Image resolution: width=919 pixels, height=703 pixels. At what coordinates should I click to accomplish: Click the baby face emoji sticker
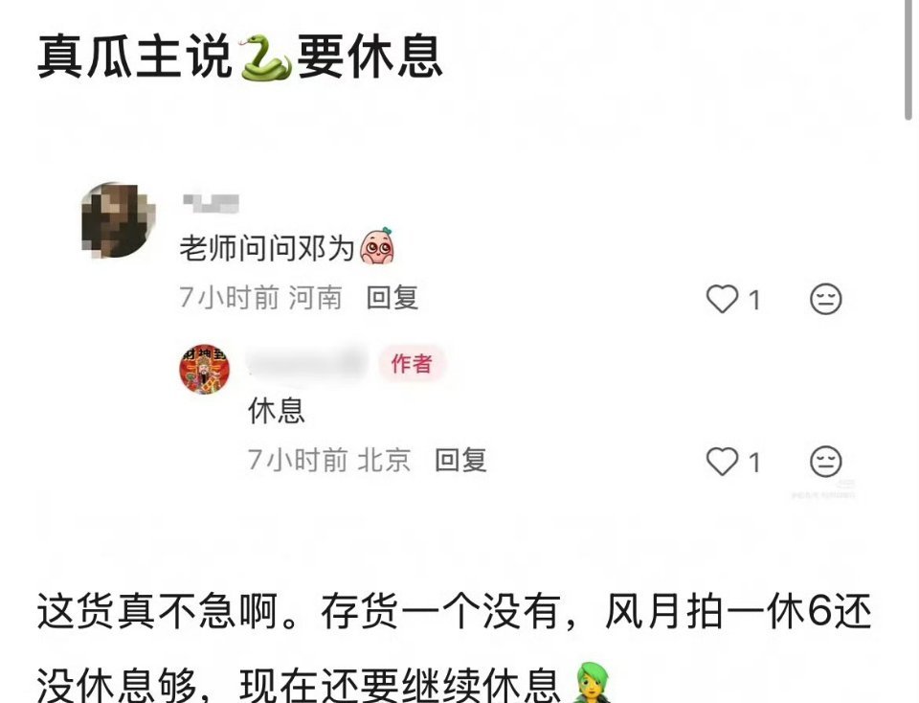[377, 246]
